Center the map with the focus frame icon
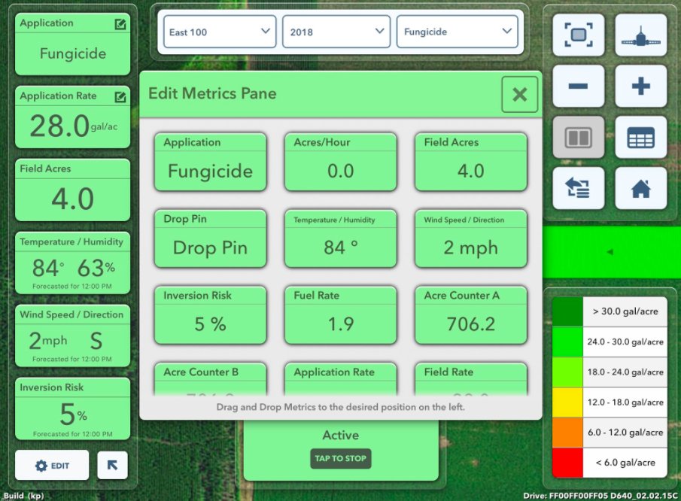 point(578,35)
